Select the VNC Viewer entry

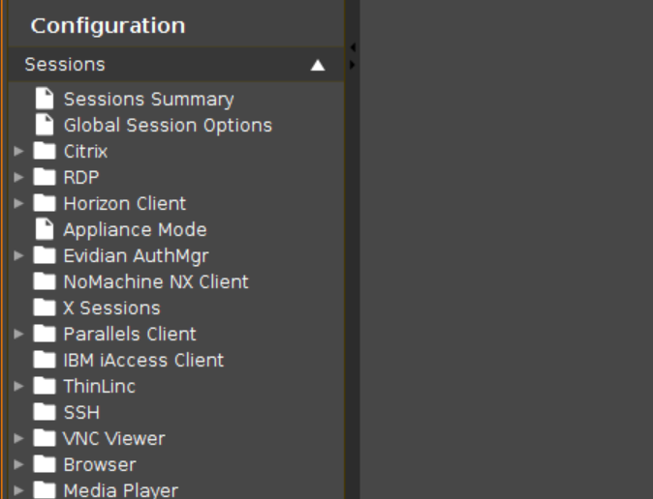point(114,439)
